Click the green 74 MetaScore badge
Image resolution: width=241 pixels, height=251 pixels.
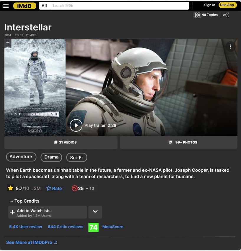[94, 227]
